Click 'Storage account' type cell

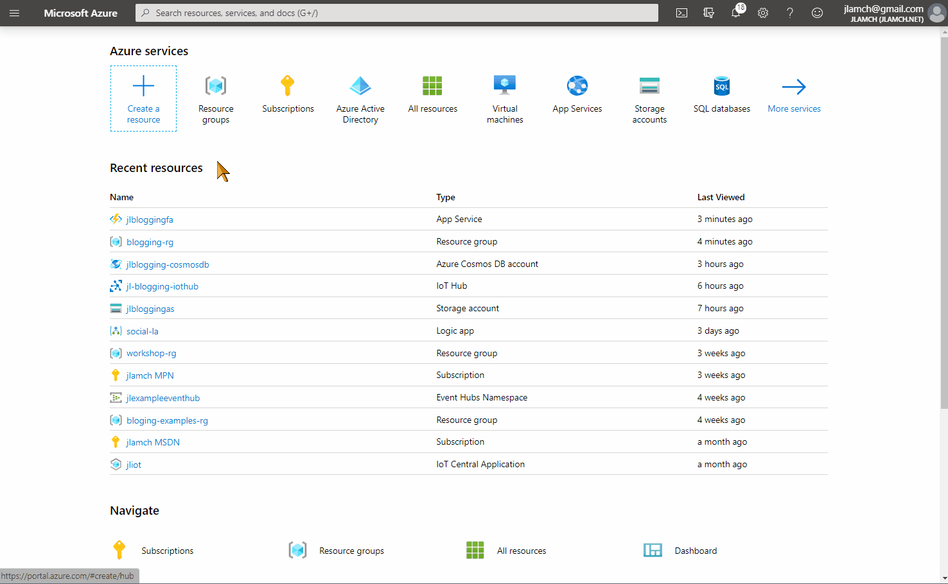click(x=468, y=308)
